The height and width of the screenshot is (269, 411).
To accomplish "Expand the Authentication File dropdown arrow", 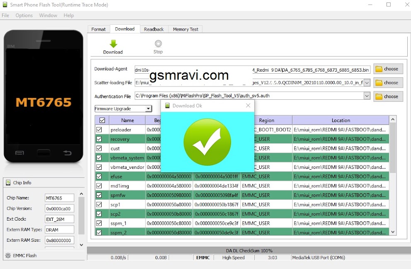I will pyautogui.click(x=367, y=96).
